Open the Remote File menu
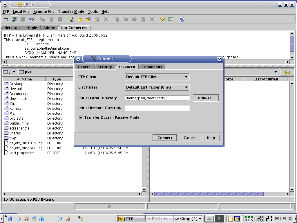The width and height of the screenshot is (297, 223). tap(44, 12)
